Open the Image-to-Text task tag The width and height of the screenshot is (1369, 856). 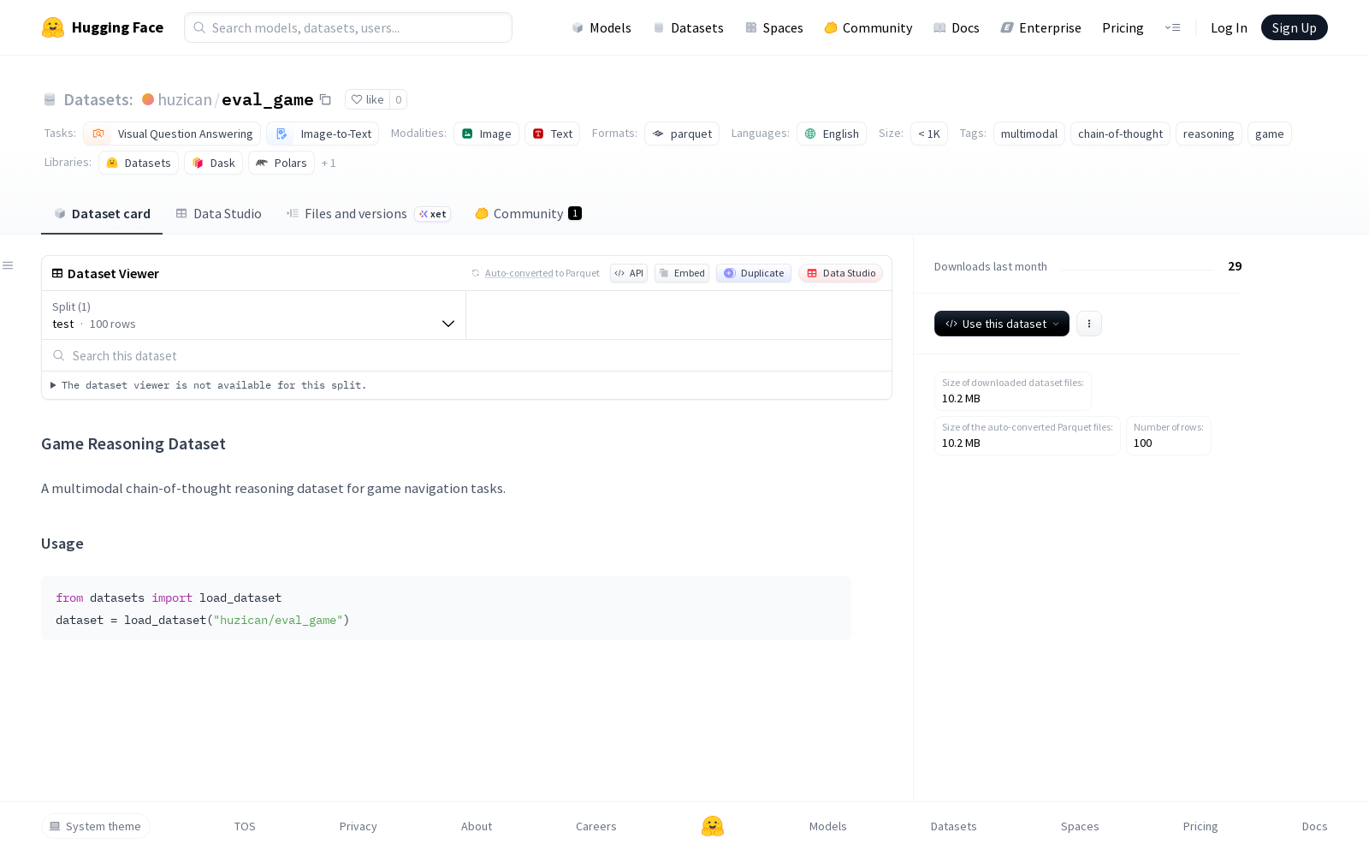(x=323, y=134)
